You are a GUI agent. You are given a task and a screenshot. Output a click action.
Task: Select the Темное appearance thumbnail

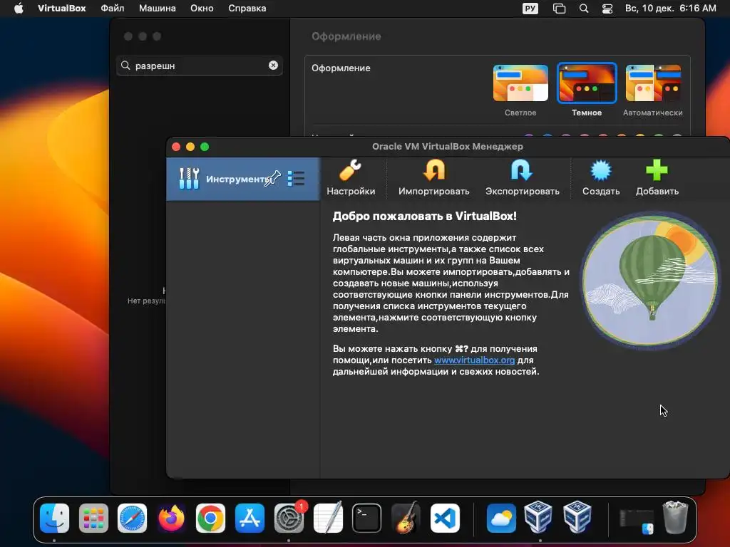[x=587, y=83]
